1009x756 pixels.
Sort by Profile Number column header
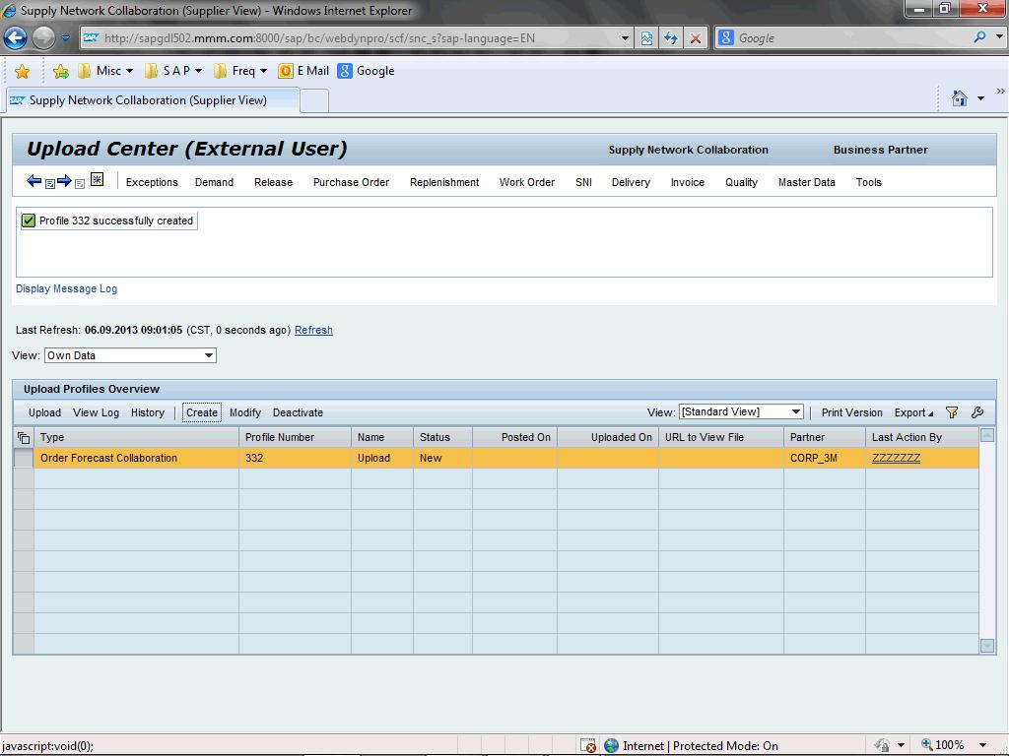295,437
